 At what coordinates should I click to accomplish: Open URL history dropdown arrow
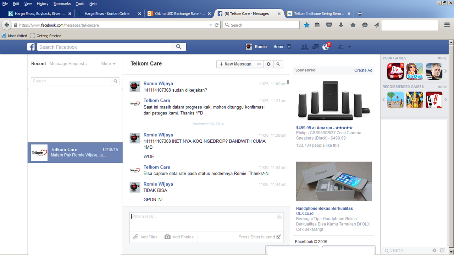point(211,25)
